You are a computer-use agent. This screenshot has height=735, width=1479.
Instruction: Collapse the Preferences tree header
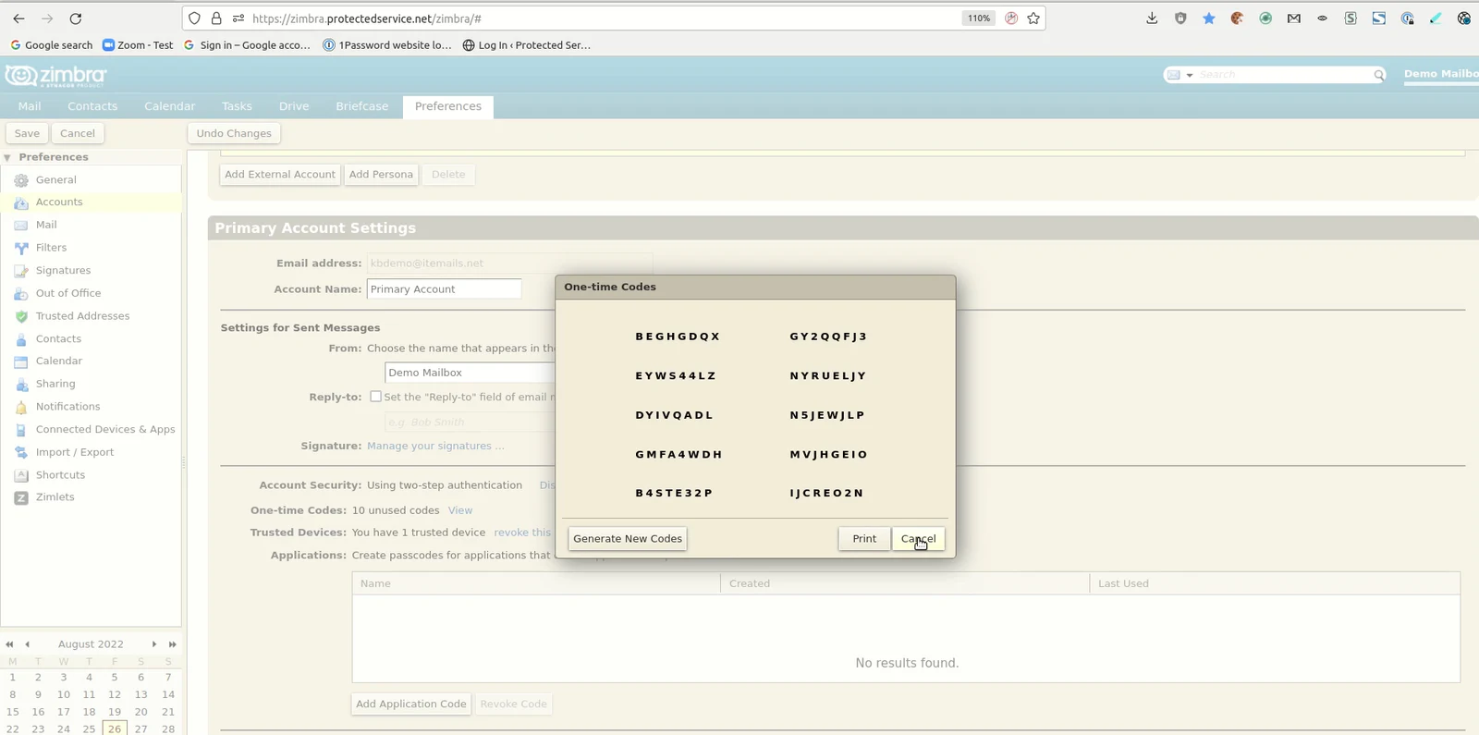tap(7, 158)
